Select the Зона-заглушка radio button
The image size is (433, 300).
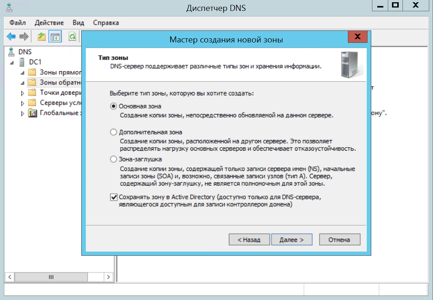(113, 159)
